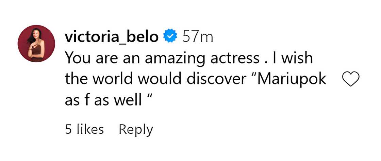Like the comment with the heart icon
This screenshot has height=161, width=381.
click(350, 81)
